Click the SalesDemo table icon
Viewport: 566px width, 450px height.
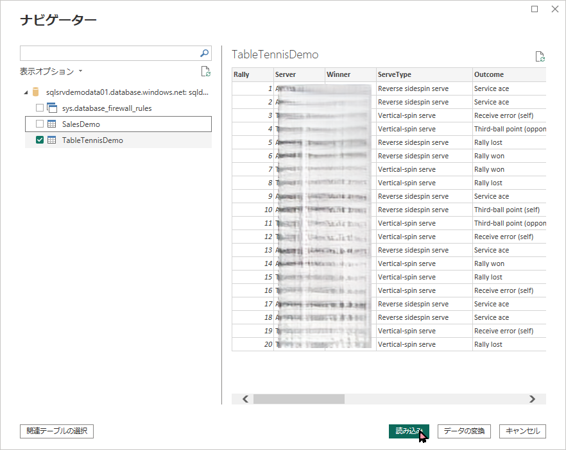(52, 124)
